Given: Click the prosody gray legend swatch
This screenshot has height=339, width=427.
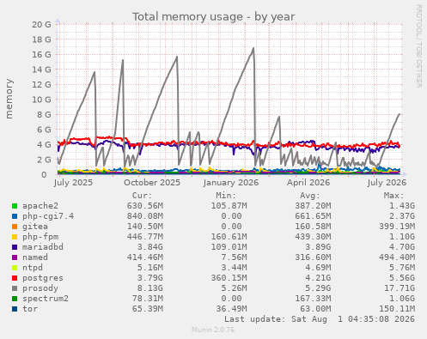Looking at the screenshot, I should [x=15, y=288].
